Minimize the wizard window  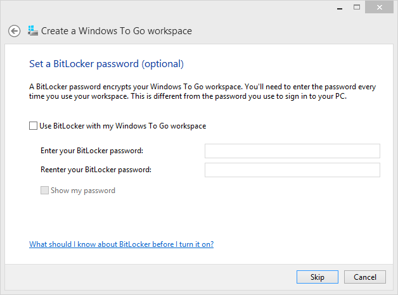[x=340, y=8]
